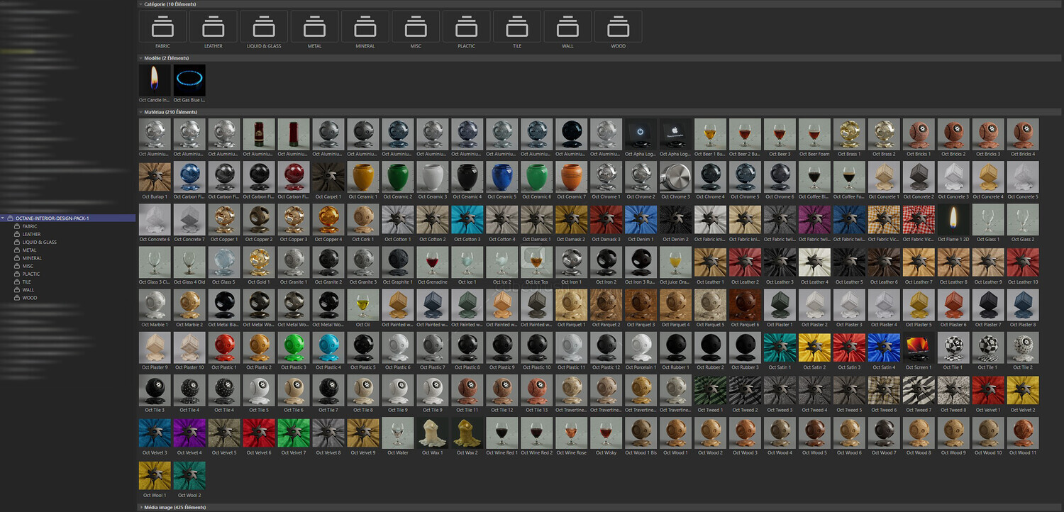This screenshot has height=512, width=1064.
Task: Select PLACTIC in the sidebar tree
Action: (31, 274)
